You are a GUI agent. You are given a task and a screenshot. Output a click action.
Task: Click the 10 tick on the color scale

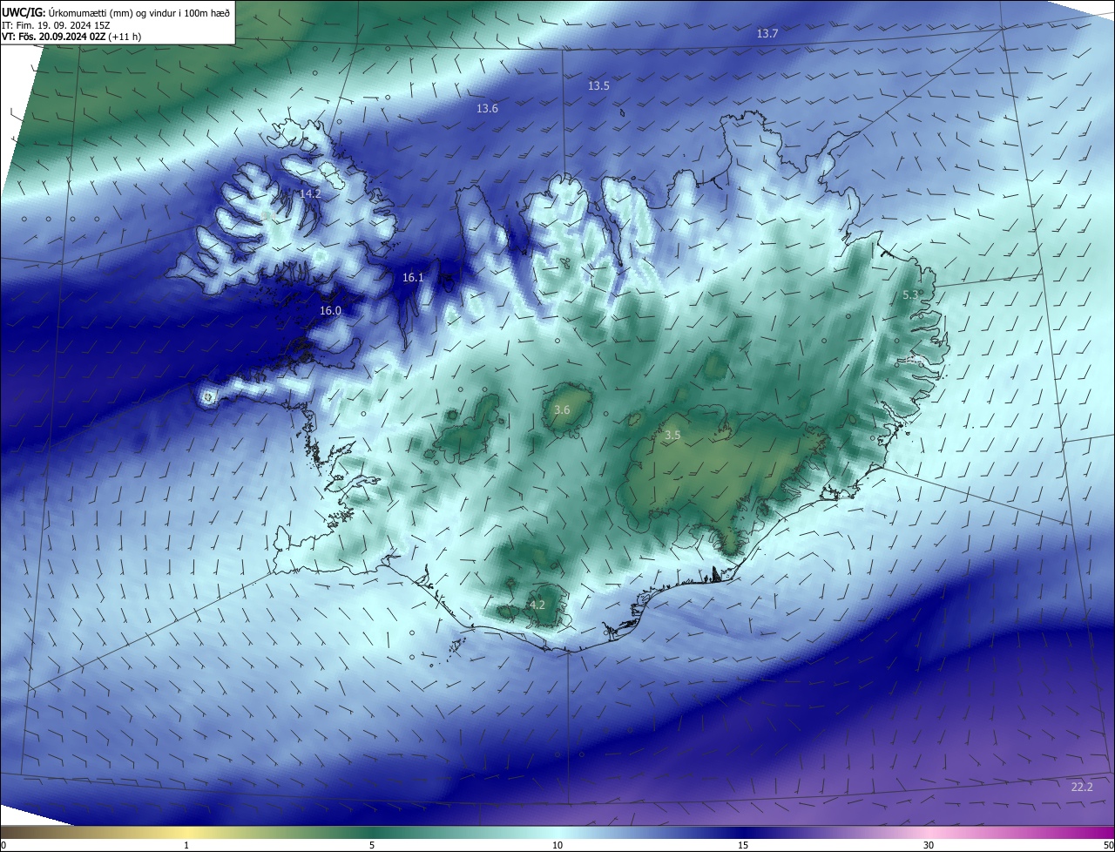click(x=557, y=845)
